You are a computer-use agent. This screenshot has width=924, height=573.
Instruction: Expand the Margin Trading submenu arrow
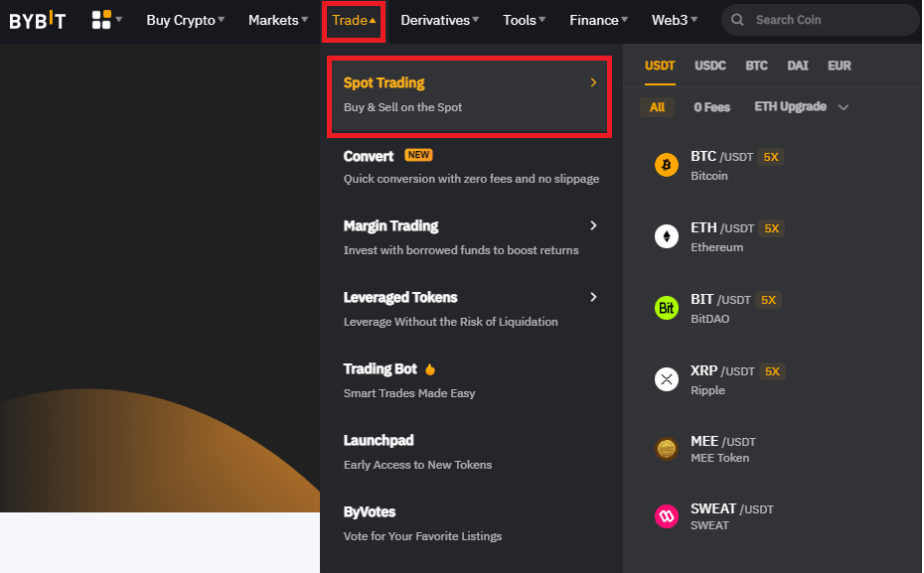(x=593, y=225)
